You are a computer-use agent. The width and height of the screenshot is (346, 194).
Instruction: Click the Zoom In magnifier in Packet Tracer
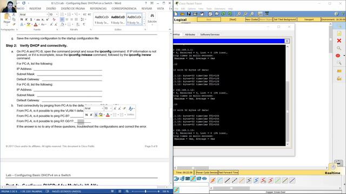(x=239, y=14)
